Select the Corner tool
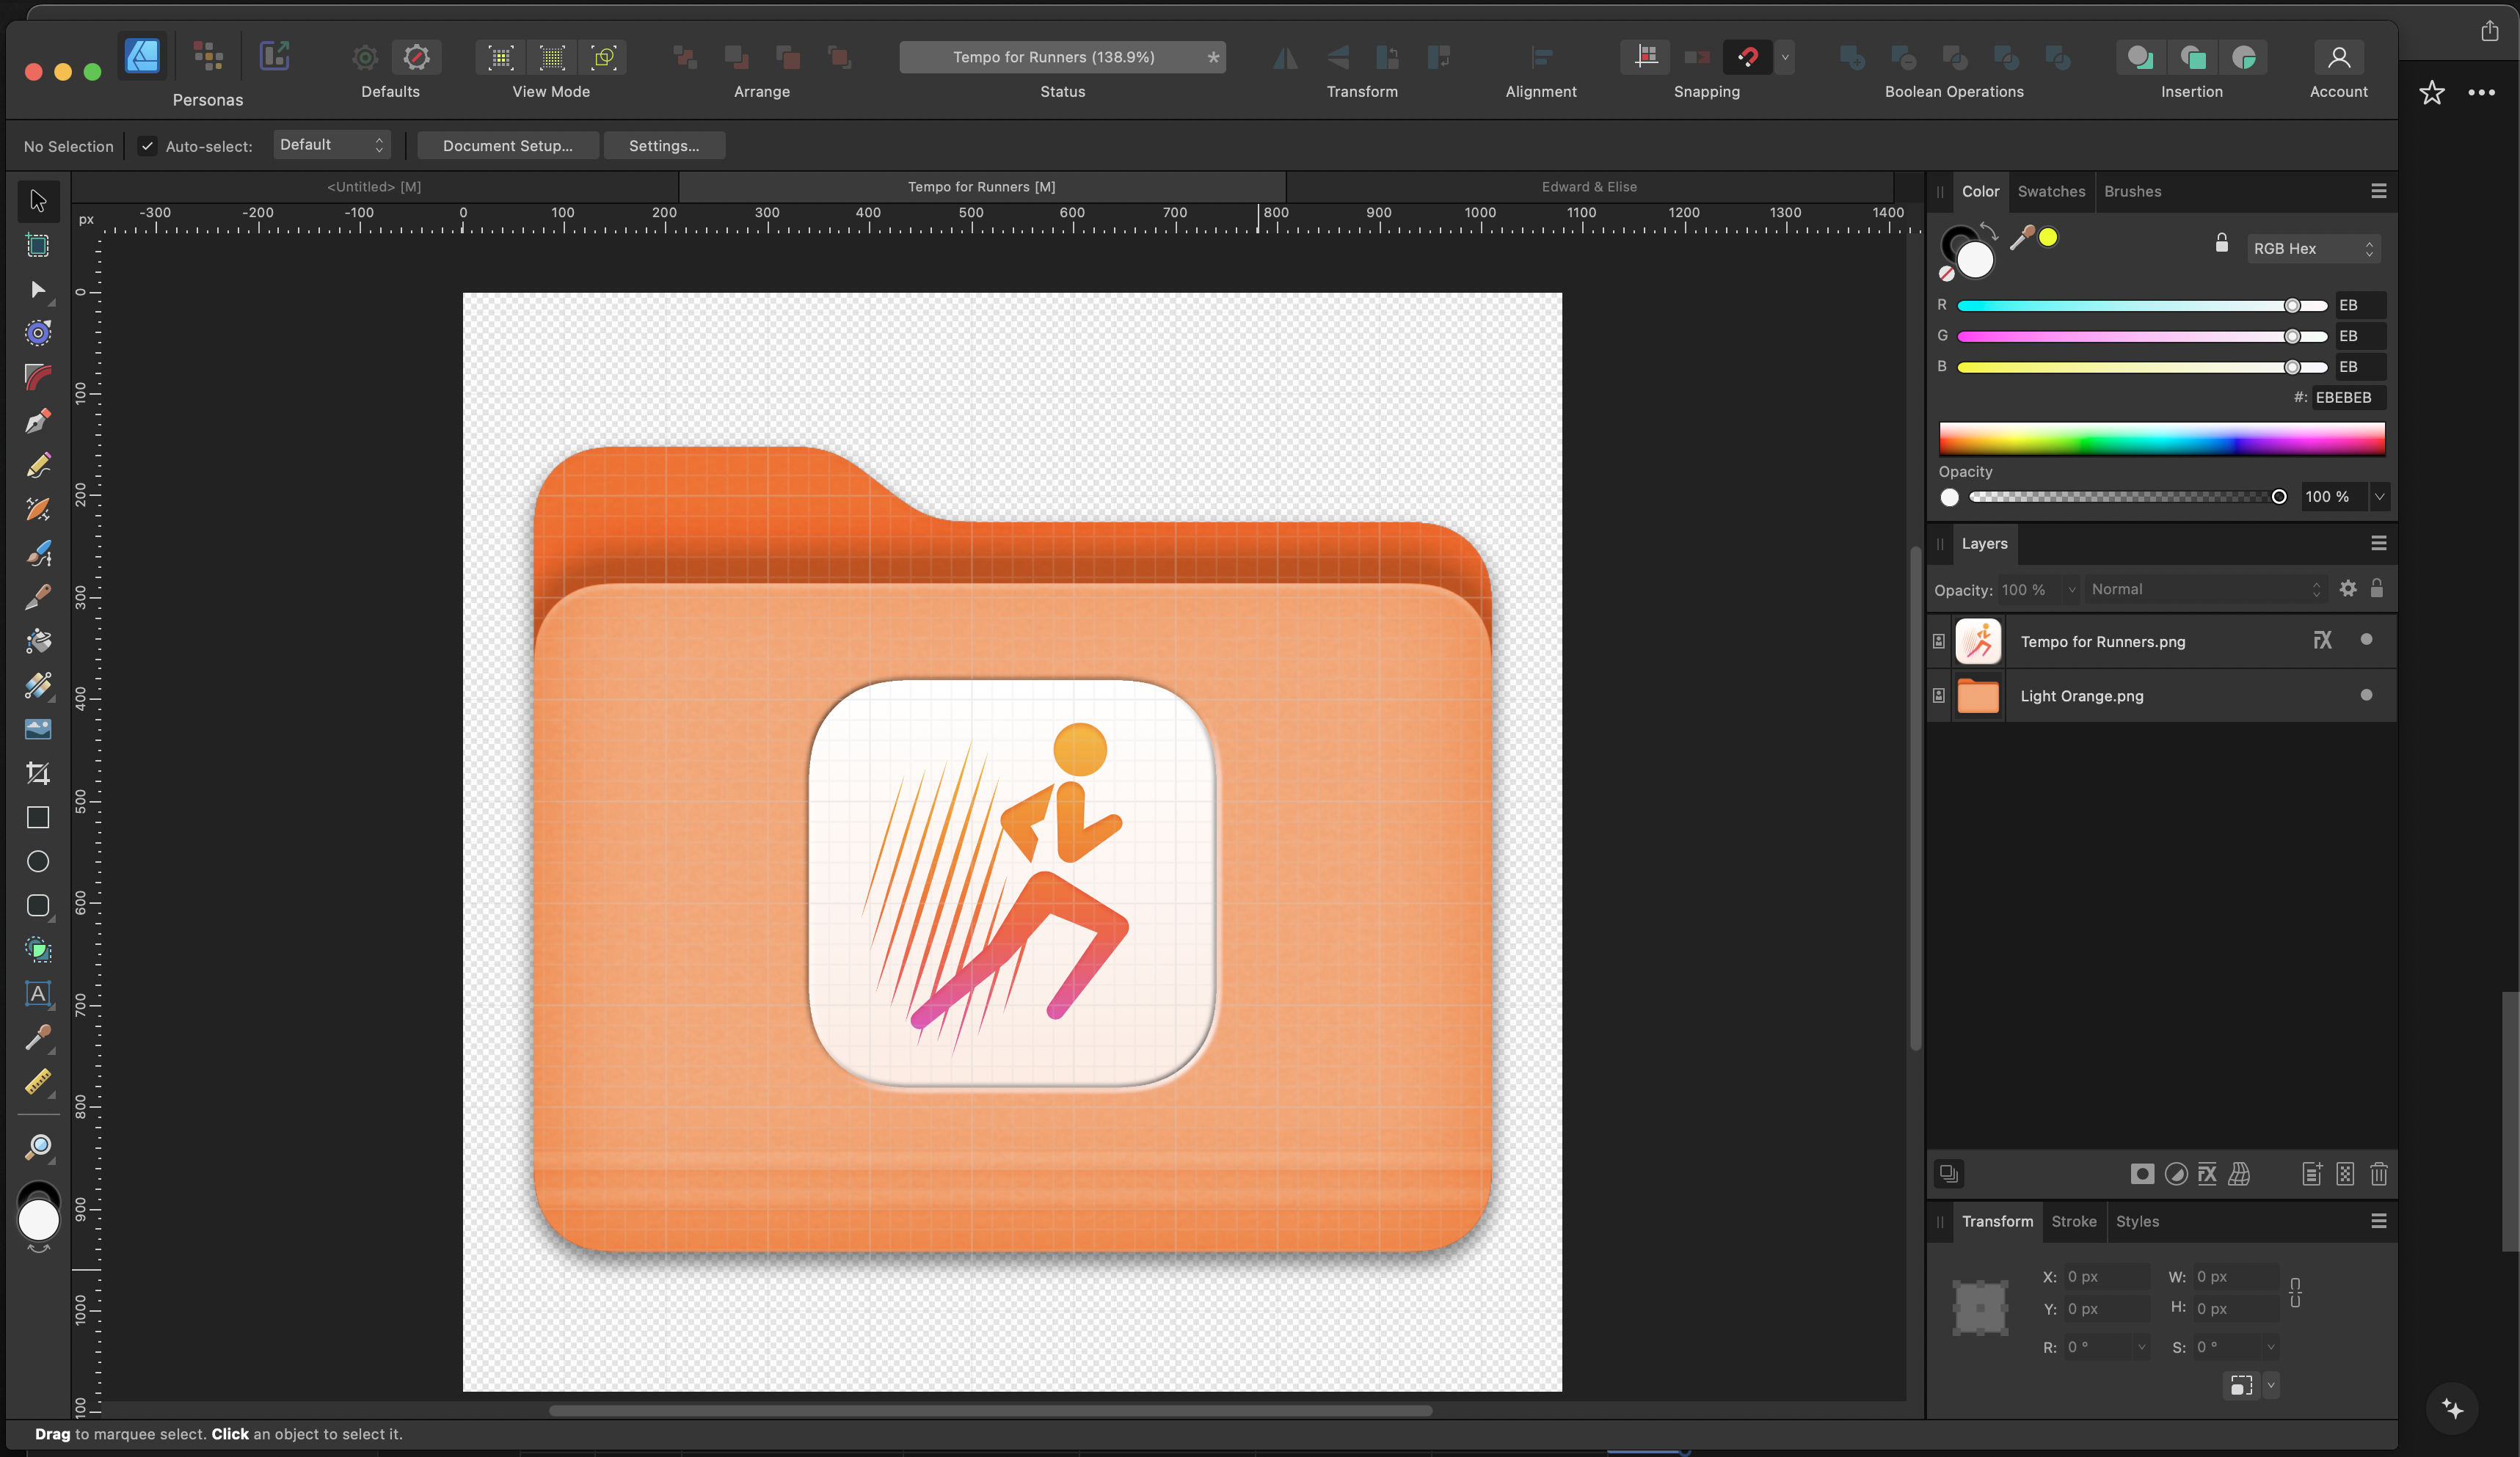 pyautogui.click(x=38, y=377)
